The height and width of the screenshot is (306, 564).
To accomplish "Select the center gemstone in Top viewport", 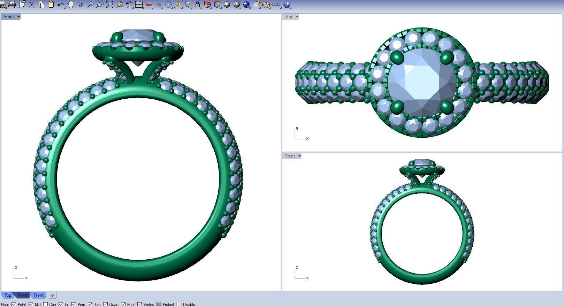I will [422, 83].
